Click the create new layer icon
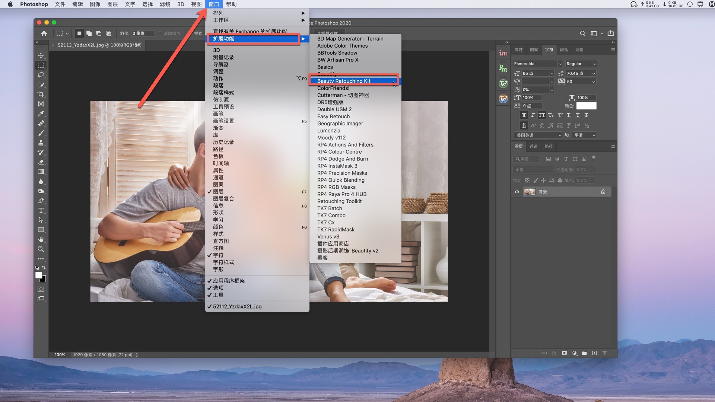Viewport: 715px width, 402px height. 594,353
